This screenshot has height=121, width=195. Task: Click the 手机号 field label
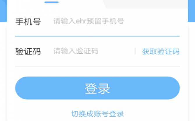point(28,22)
